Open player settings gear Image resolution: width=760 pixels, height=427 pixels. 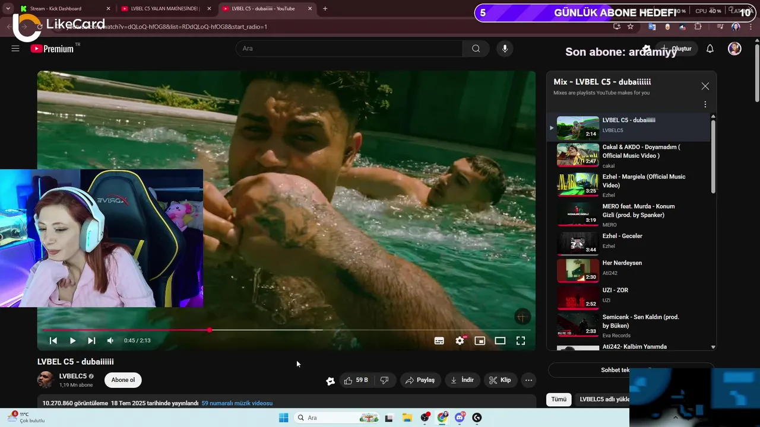460,340
